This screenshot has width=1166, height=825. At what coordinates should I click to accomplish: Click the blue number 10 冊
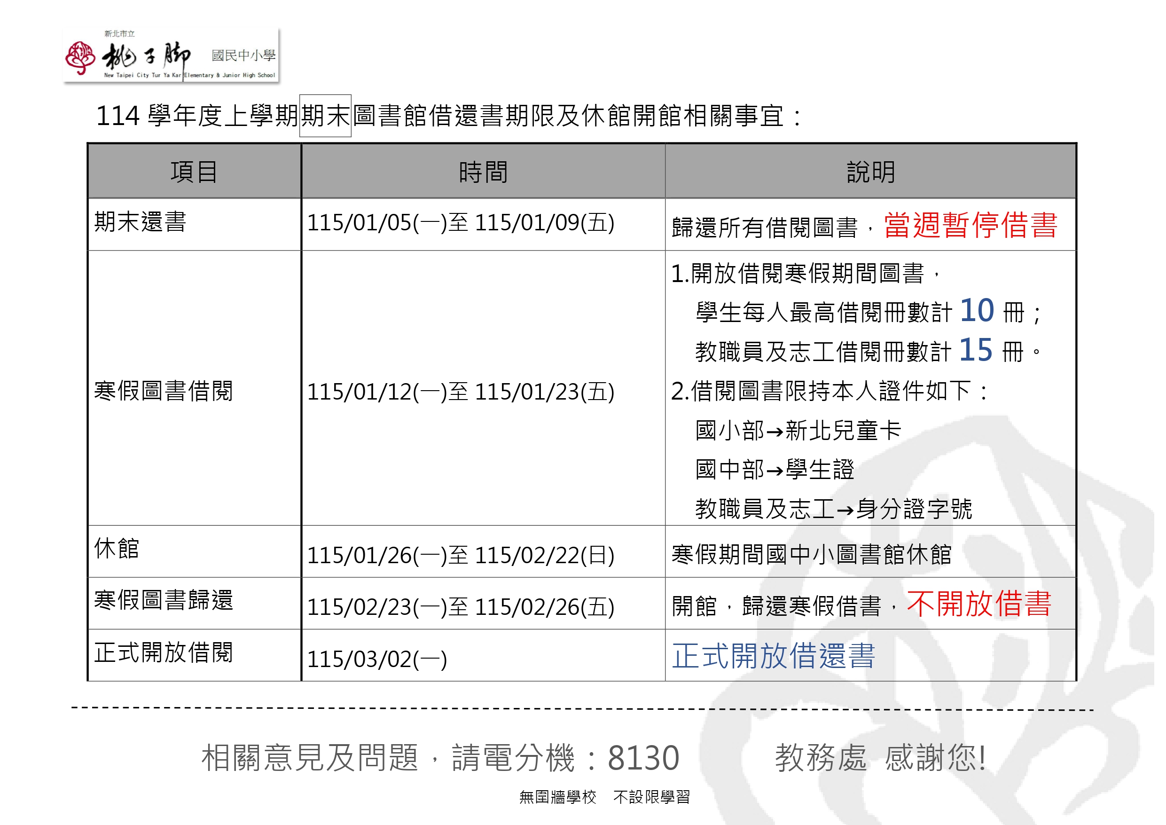(x=977, y=310)
